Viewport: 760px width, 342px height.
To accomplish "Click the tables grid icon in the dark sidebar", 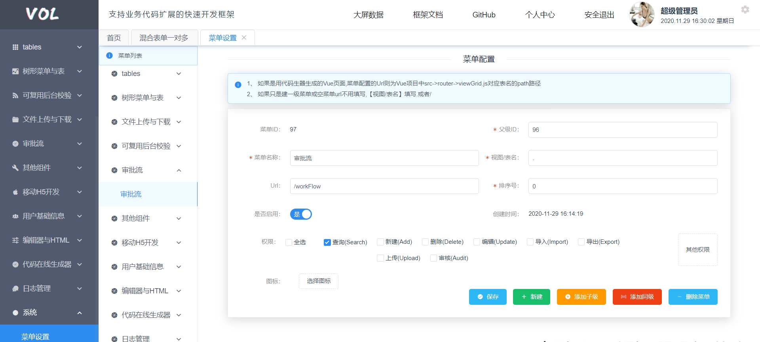I will point(15,47).
